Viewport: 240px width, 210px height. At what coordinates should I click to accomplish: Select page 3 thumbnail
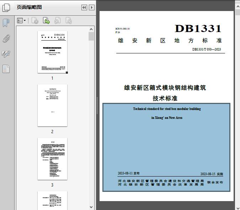(52, 159)
